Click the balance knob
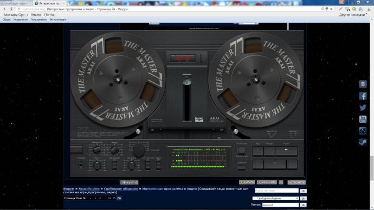The height and width of the screenshot is (210, 374). (x=132, y=166)
